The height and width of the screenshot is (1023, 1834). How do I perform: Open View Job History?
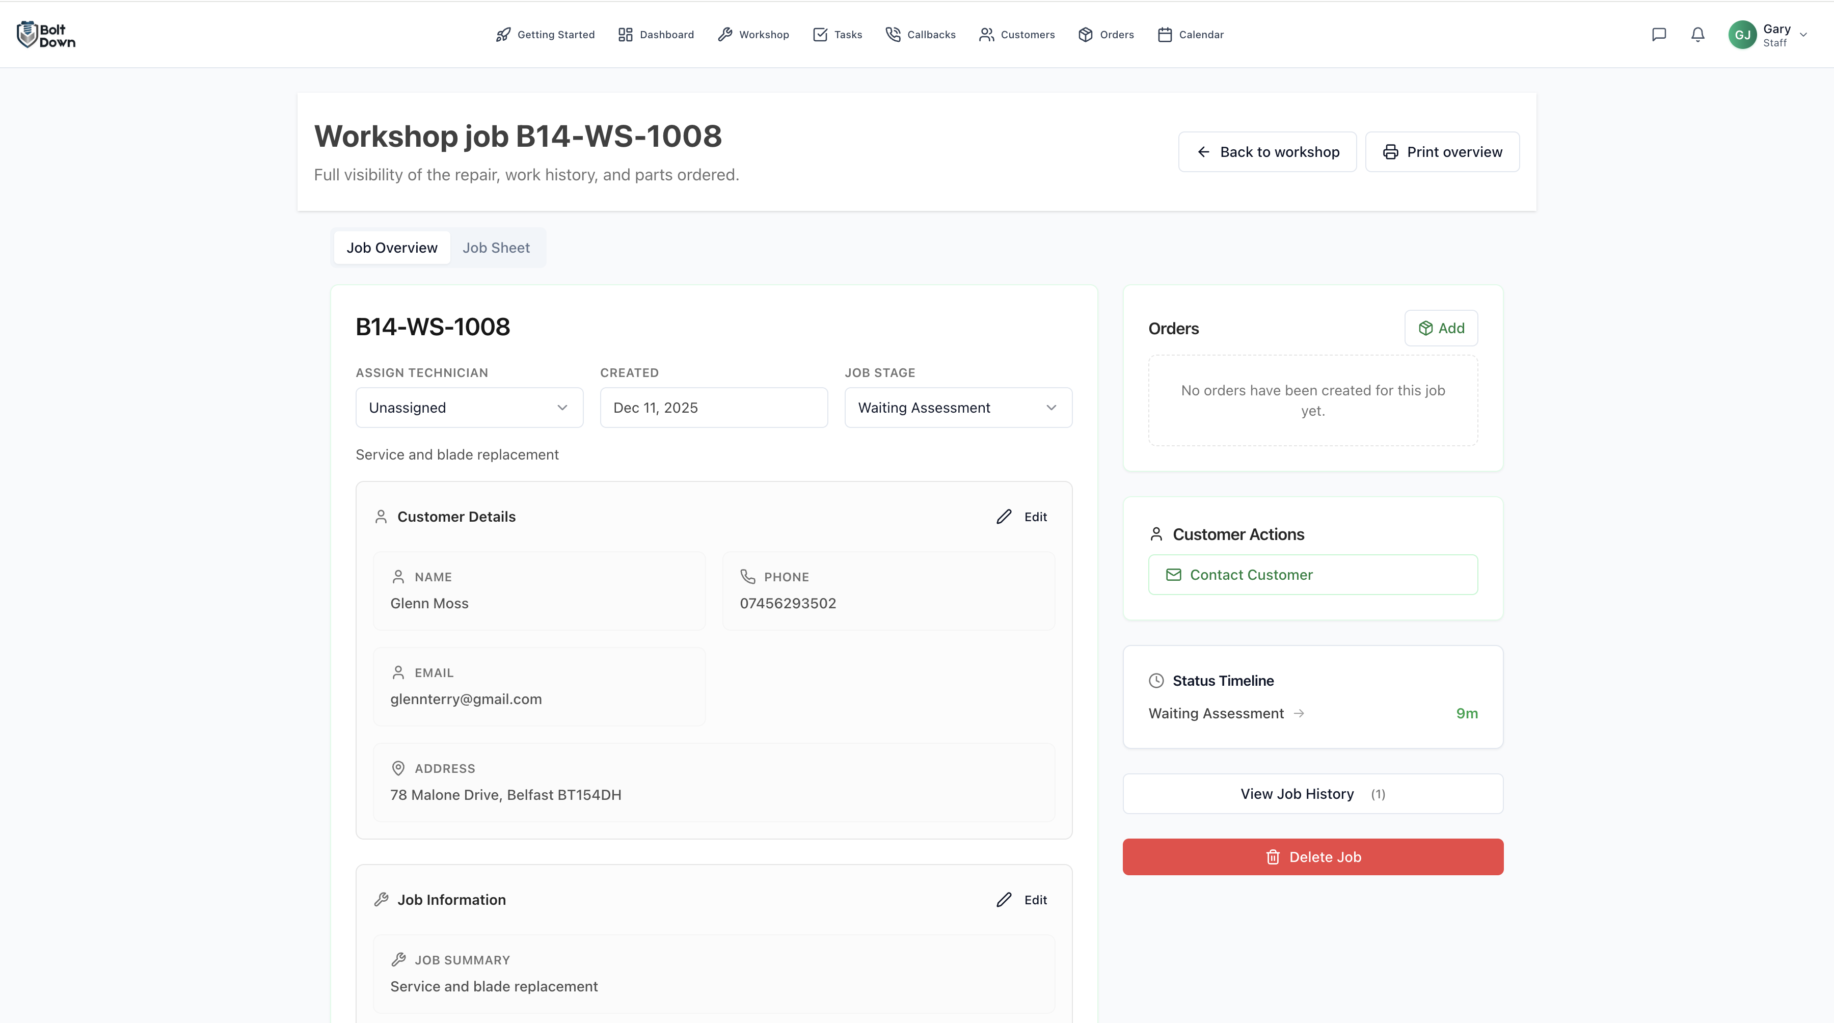1312,793
